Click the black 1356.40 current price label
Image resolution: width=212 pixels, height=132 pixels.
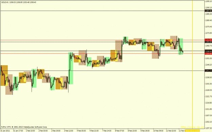(x=209, y=52)
